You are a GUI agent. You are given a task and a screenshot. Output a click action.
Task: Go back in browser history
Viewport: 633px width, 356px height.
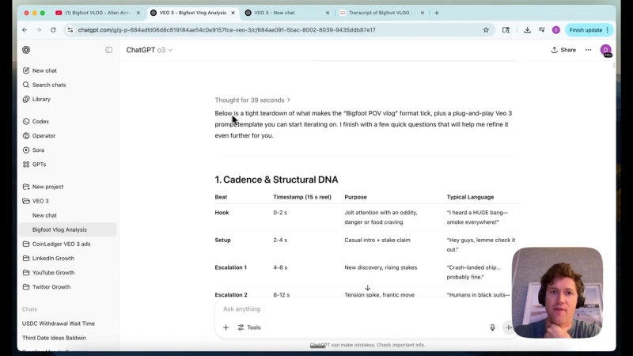pos(25,30)
